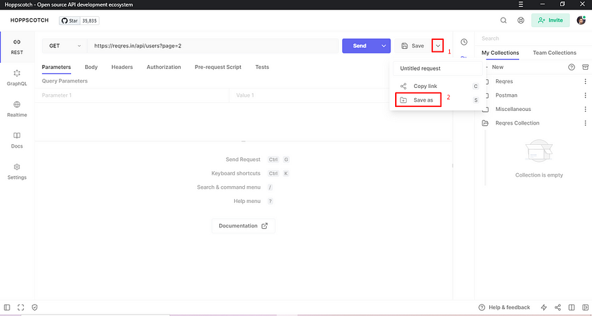Open the title bar hamburger menu
This screenshot has width=592, height=316.
pyautogui.click(x=521, y=4)
